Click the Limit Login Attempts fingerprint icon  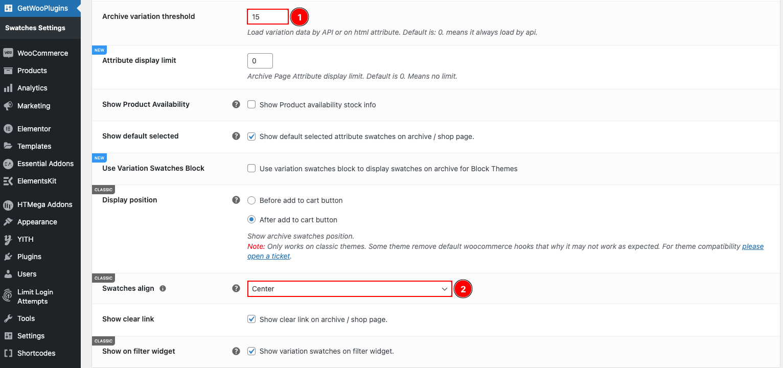(x=8, y=296)
